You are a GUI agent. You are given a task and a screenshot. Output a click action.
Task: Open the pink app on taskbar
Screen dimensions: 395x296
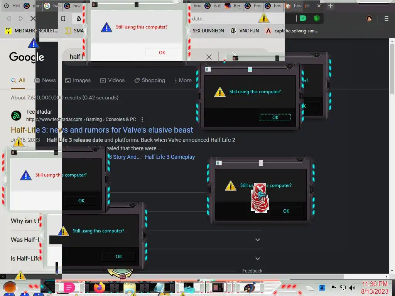[x=69, y=288]
